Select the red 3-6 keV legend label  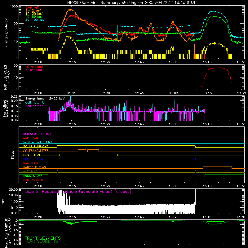[32, 7]
